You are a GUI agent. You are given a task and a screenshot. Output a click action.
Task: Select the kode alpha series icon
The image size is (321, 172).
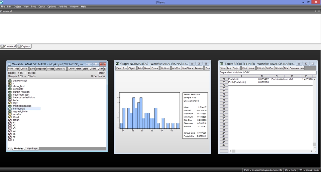[10, 100]
